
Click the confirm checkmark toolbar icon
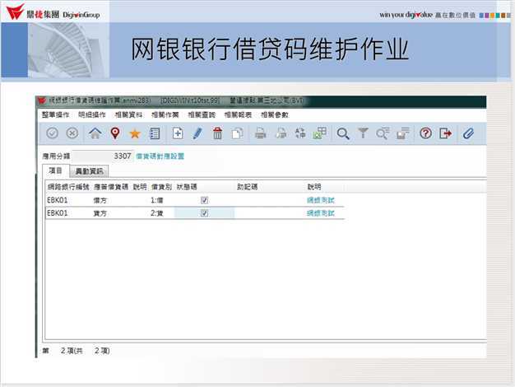click(52, 133)
